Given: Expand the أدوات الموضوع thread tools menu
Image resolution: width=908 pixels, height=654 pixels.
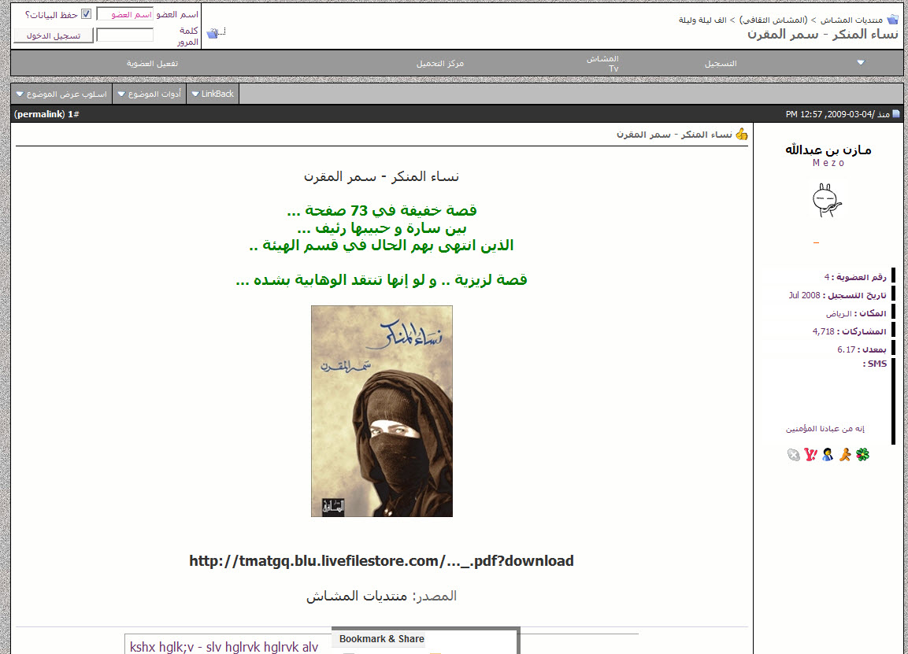Looking at the screenshot, I should pos(150,94).
